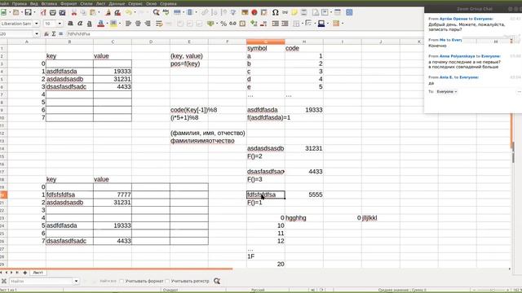
Task: Click the Clone formatting paintbrush icon
Action: tap(108, 12)
